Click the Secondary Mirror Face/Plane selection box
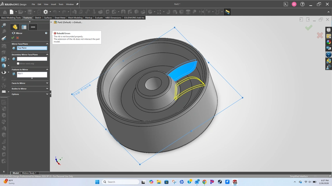Viewport: 332px width, 186px height. tap(32, 59)
